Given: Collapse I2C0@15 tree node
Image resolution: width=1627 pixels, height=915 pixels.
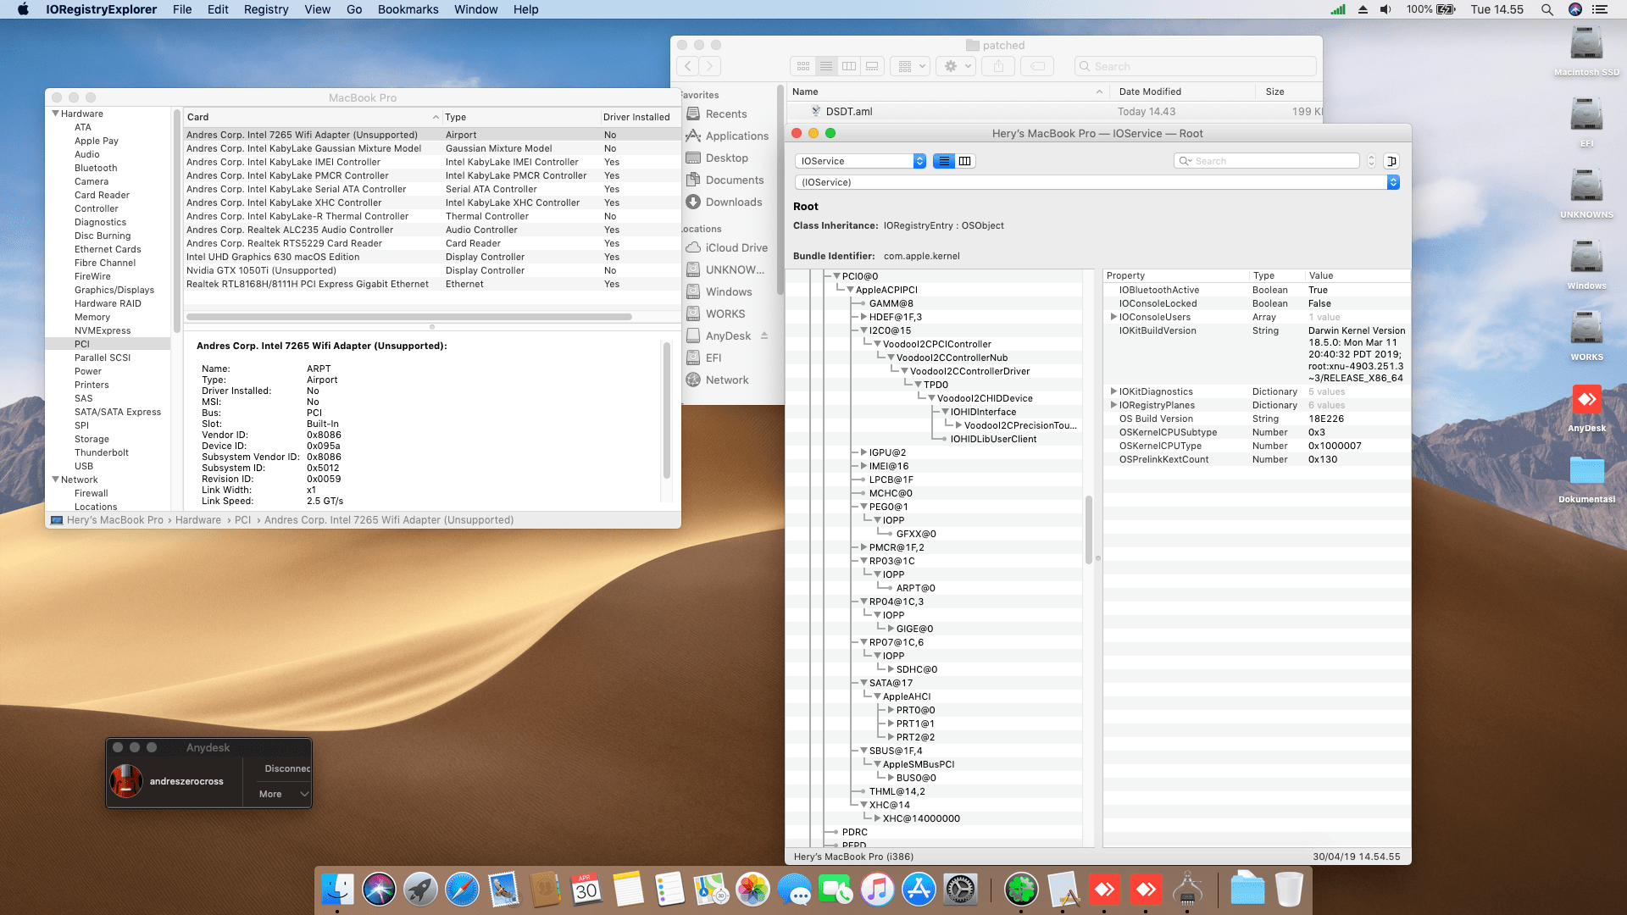Looking at the screenshot, I should (x=863, y=330).
